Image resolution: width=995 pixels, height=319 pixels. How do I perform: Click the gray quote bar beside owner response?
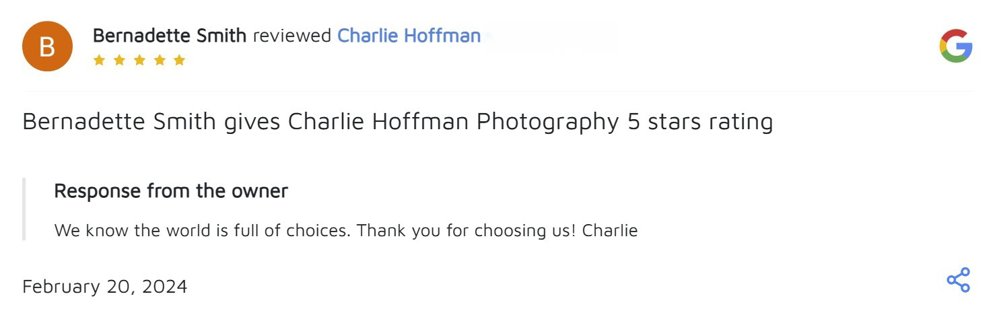coord(24,209)
